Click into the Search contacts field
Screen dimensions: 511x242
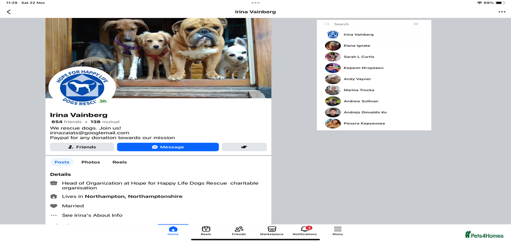point(364,24)
